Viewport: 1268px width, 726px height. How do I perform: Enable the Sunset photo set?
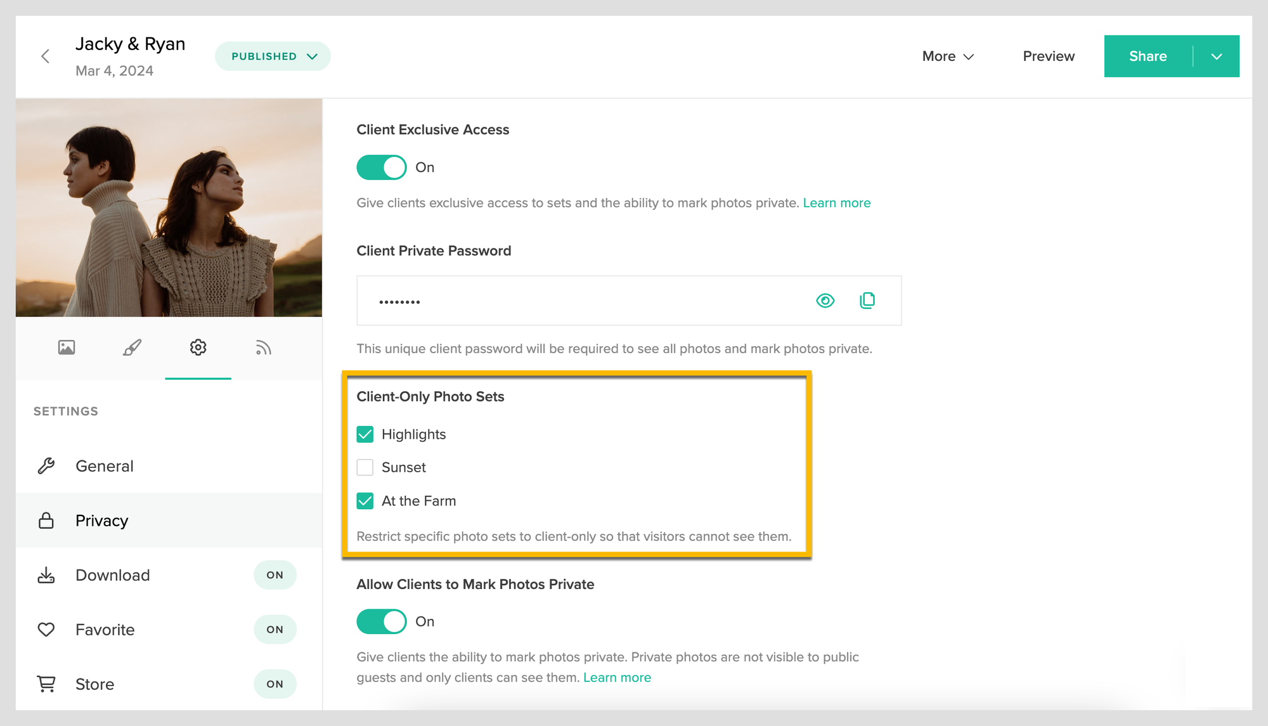click(365, 467)
